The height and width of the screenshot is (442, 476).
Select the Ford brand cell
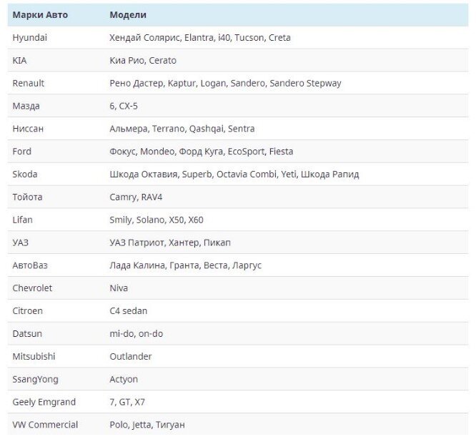(x=22, y=152)
